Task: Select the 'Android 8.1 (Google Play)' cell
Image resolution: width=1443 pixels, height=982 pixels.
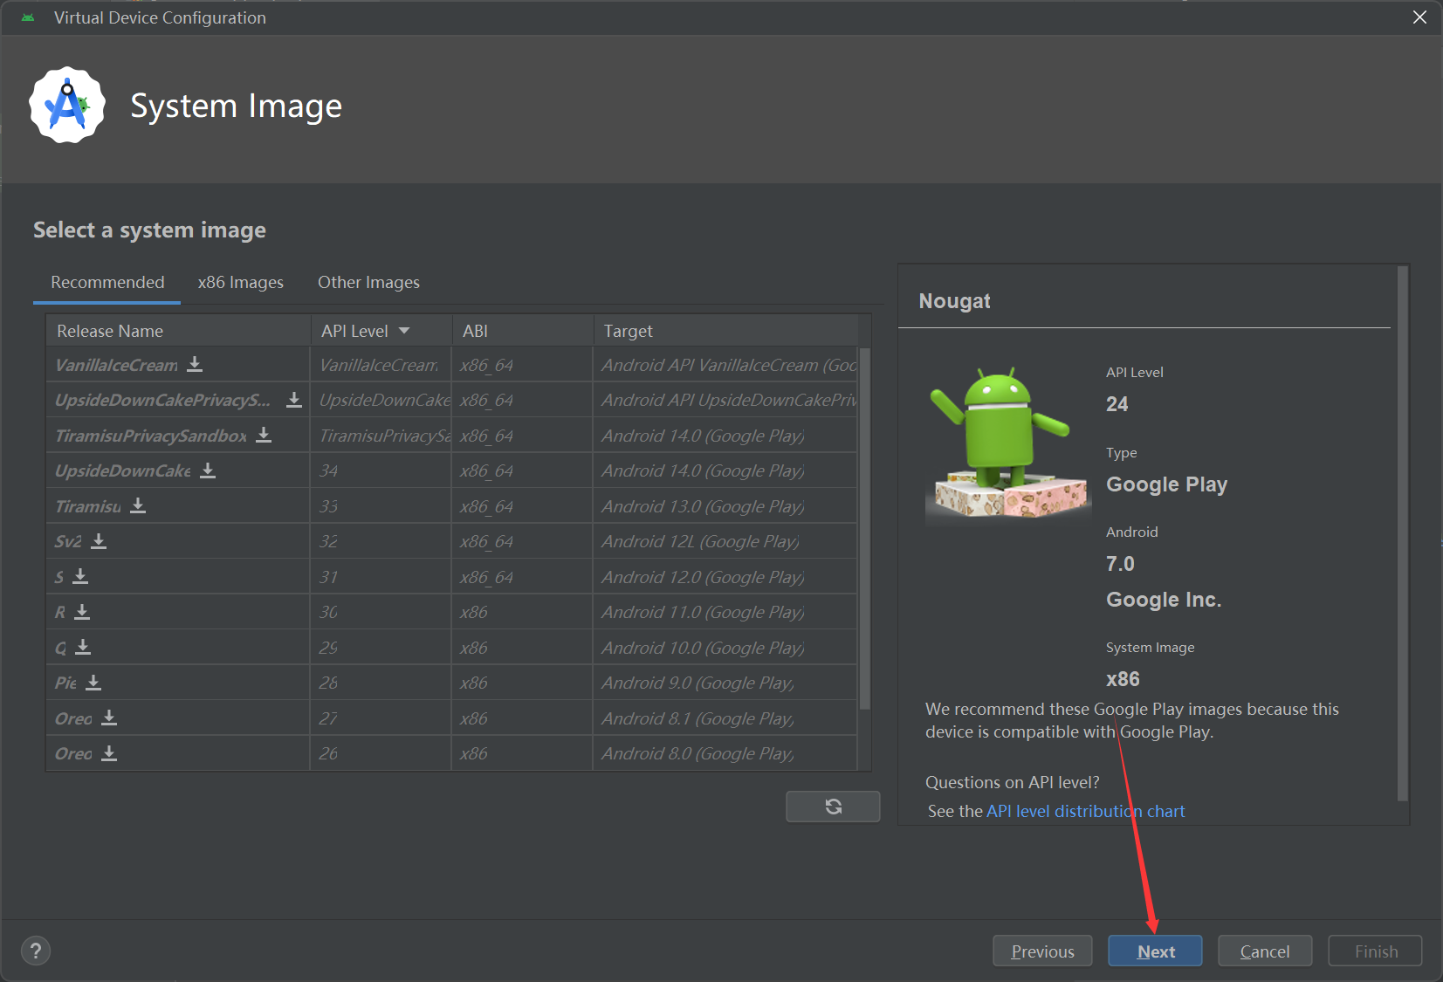Action: (725, 718)
